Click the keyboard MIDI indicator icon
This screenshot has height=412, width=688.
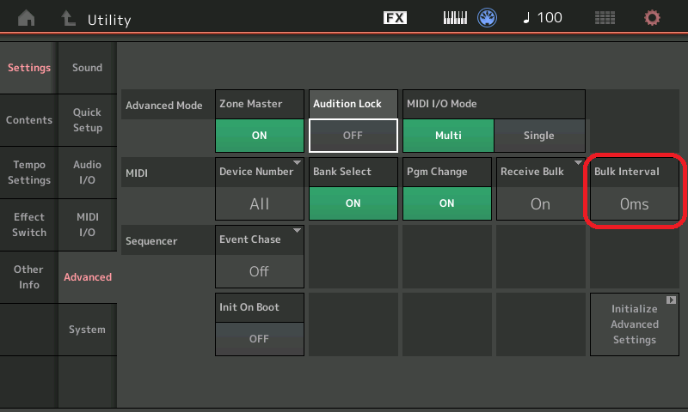click(x=455, y=18)
